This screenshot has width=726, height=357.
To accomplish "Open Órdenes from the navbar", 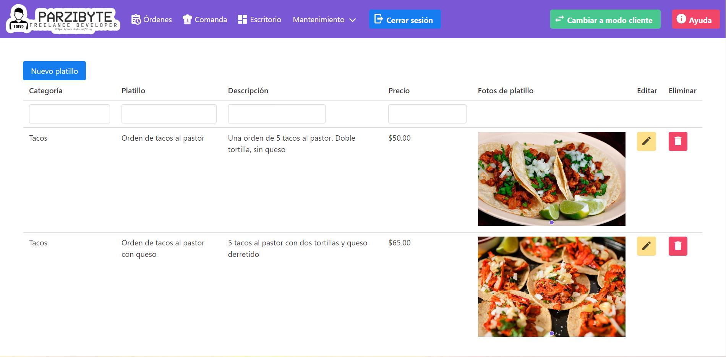I will pyautogui.click(x=152, y=19).
